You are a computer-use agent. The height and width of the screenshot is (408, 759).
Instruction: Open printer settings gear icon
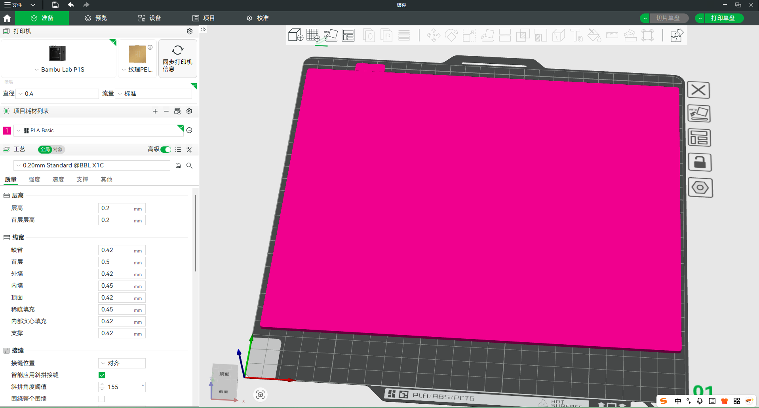190,31
